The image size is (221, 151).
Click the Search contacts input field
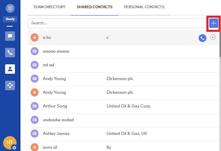point(117,23)
